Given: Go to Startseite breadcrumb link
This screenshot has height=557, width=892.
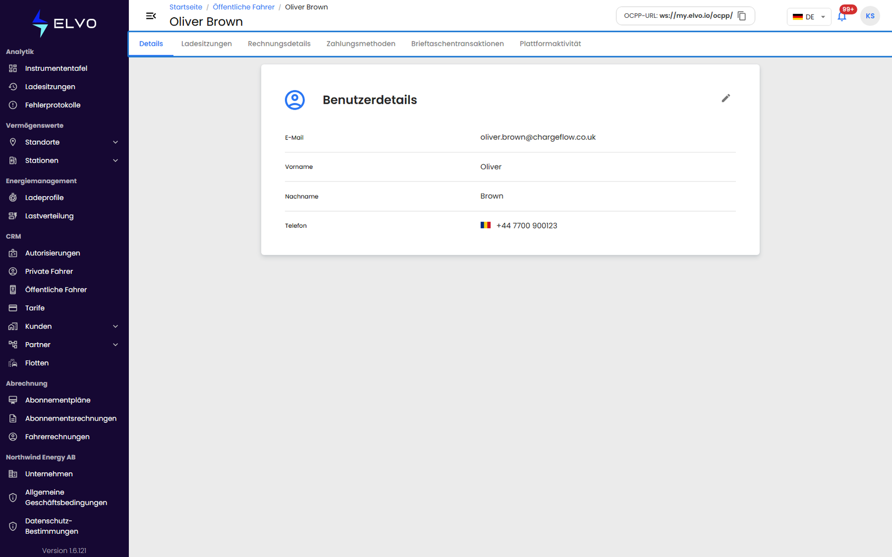Looking at the screenshot, I should 186,7.
